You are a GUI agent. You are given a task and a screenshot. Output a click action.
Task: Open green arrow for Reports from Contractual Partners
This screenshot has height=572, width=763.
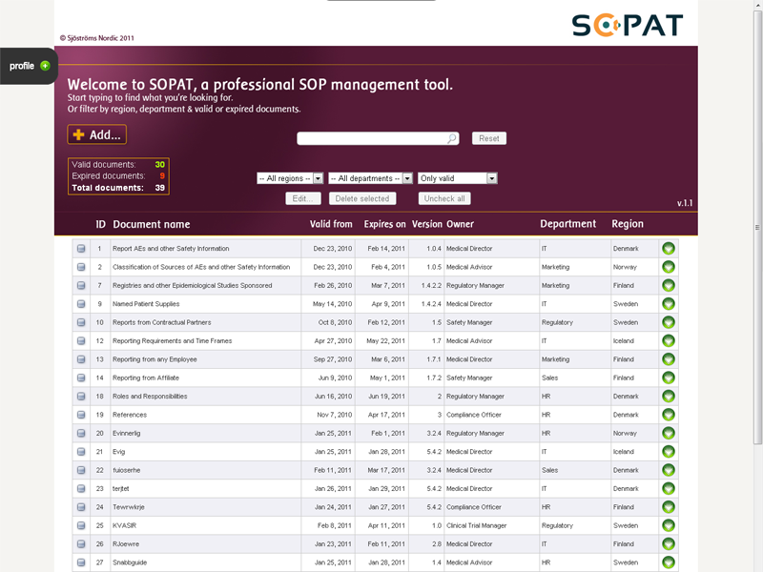pos(669,322)
